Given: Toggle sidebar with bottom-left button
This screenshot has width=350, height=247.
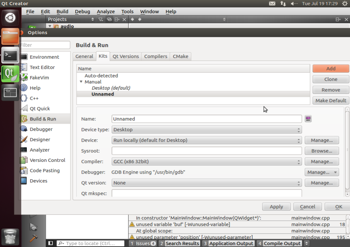Looking at the screenshot, I should [x=51, y=243].
